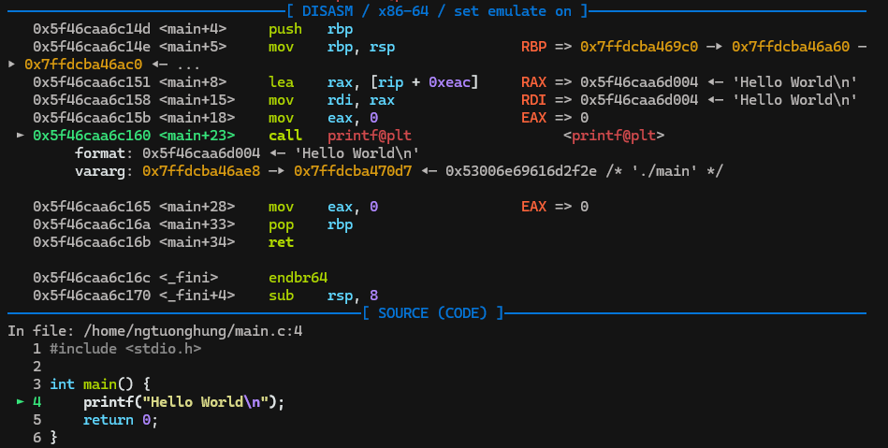Click the <printf@plt> annotation on the right

(613, 136)
